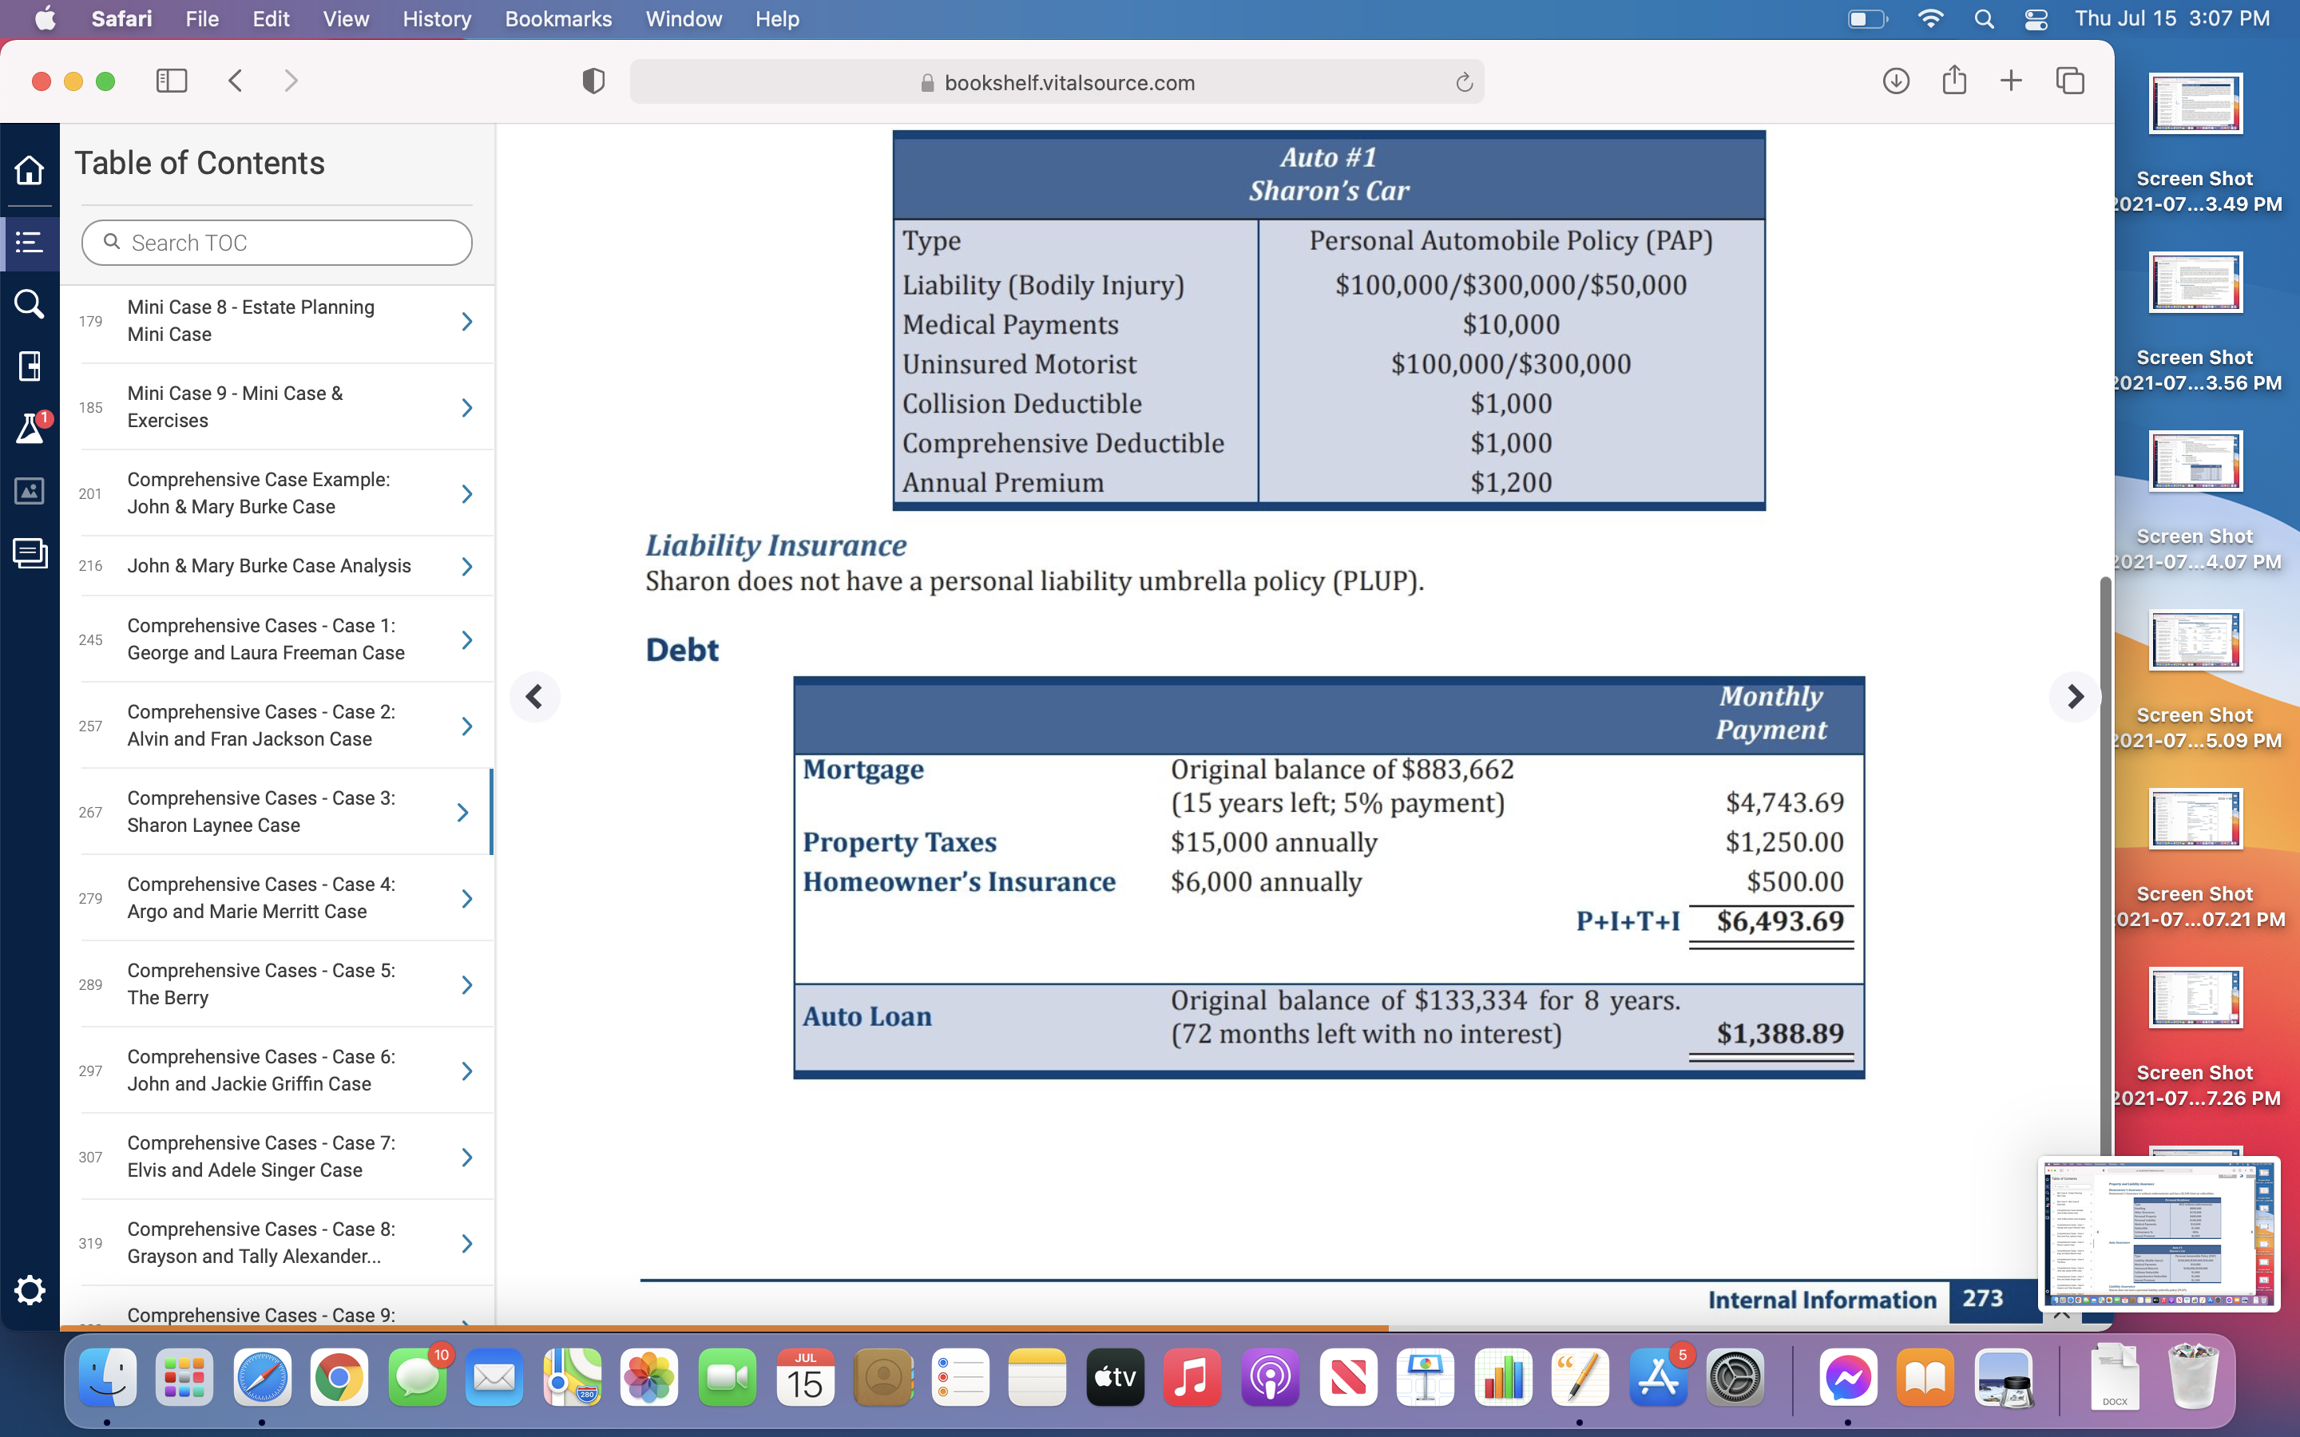Image resolution: width=2300 pixels, height=1437 pixels.
Task: Click the privacy report shield icon
Action: tap(593, 81)
